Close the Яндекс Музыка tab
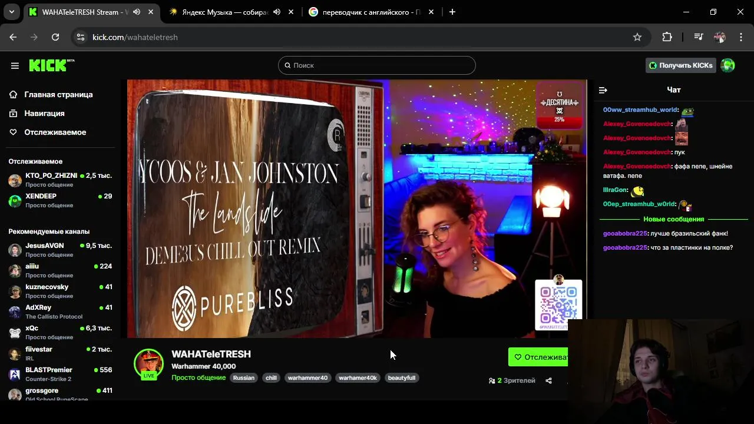The image size is (754, 424). [291, 12]
